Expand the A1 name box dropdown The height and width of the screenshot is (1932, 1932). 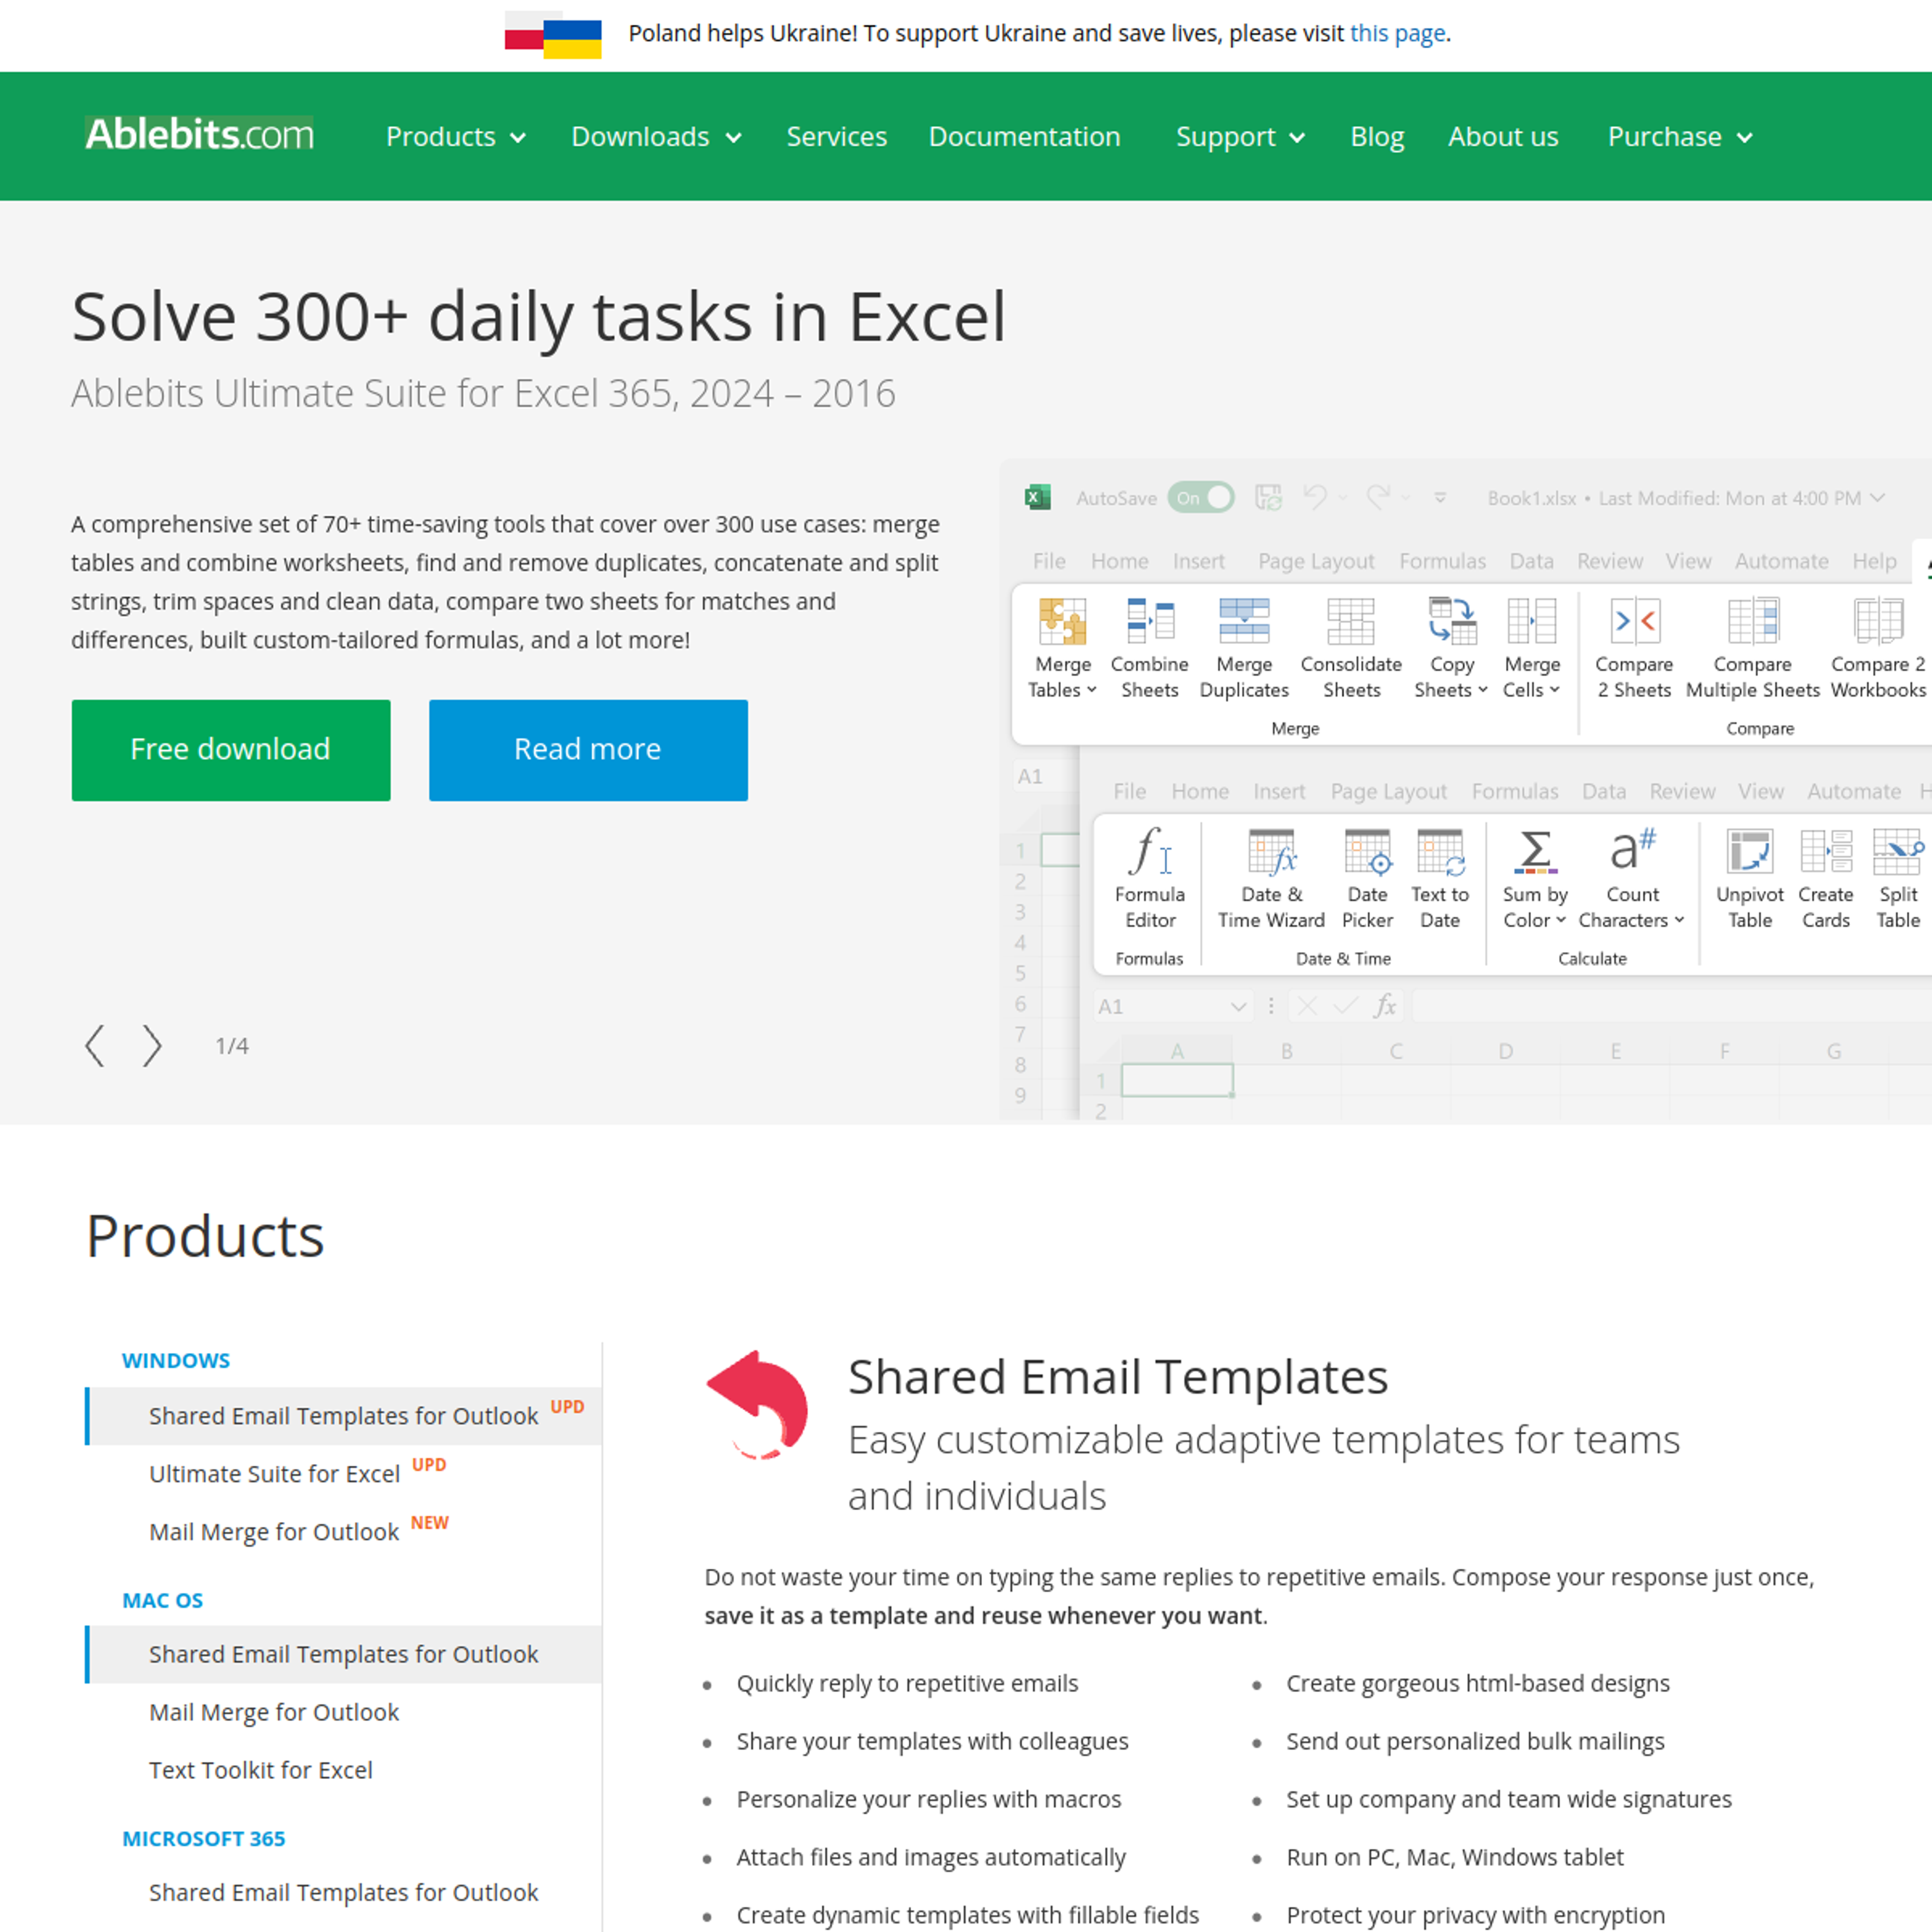pyautogui.click(x=1238, y=1006)
